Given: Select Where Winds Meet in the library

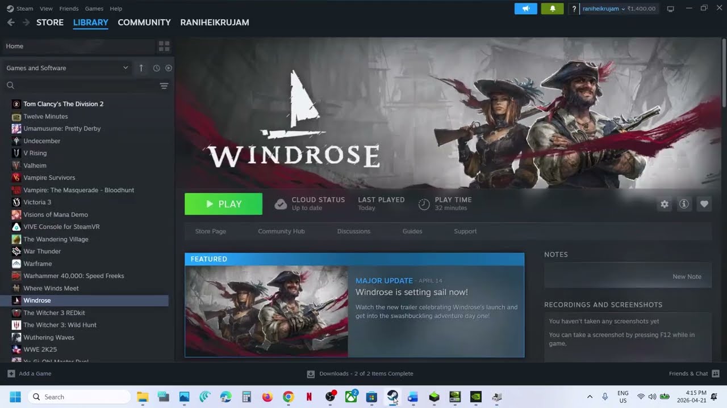Looking at the screenshot, I should coord(51,288).
